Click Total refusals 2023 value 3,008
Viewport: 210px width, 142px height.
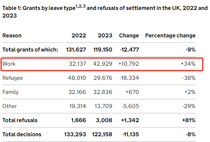pos(104,120)
